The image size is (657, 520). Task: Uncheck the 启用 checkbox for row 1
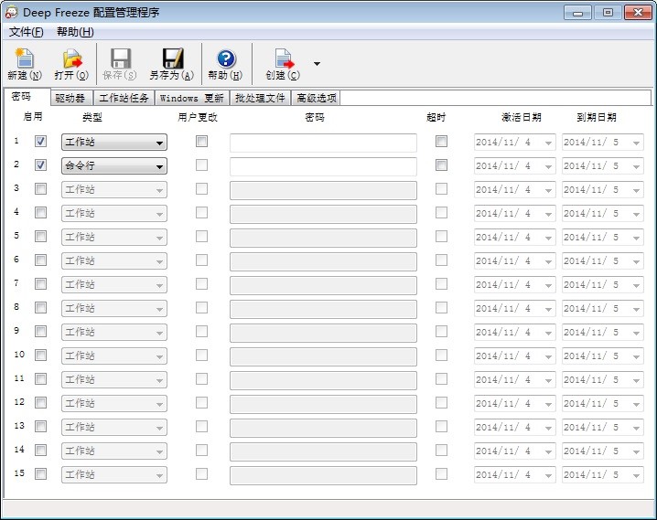coord(40,142)
